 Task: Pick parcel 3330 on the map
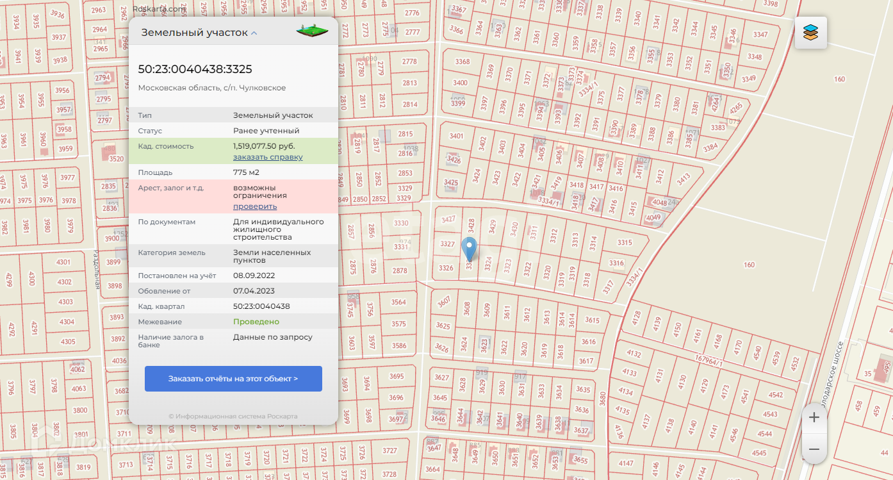(x=401, y=224)
